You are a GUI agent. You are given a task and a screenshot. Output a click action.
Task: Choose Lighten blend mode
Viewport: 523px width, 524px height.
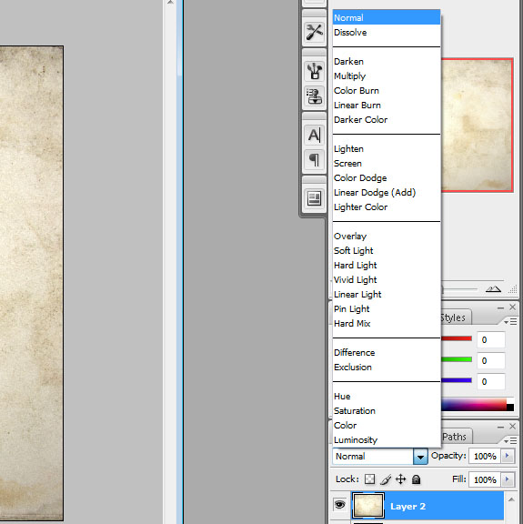pos(387,148)
